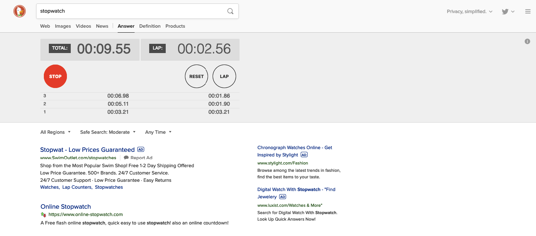Open the All Regions dropdown
Viewport: 536px width, 236px height.
tap(55, 132)
